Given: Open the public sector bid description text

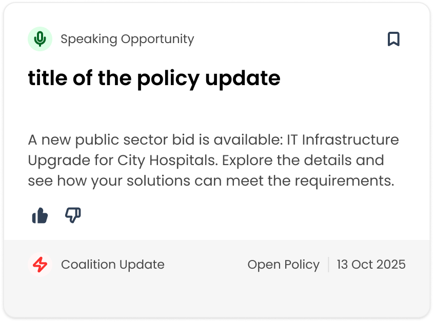Looking at the screenshot, I should tap(213, 160).
